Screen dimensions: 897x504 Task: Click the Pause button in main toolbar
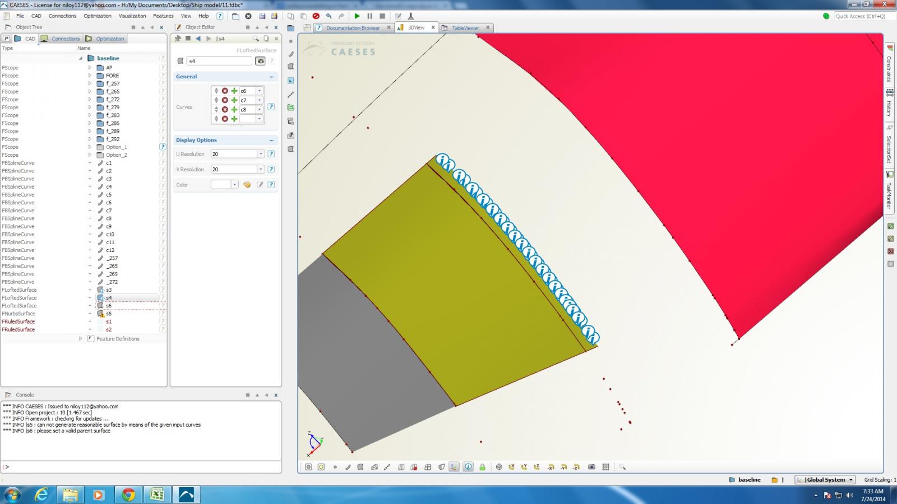point(369,16)
